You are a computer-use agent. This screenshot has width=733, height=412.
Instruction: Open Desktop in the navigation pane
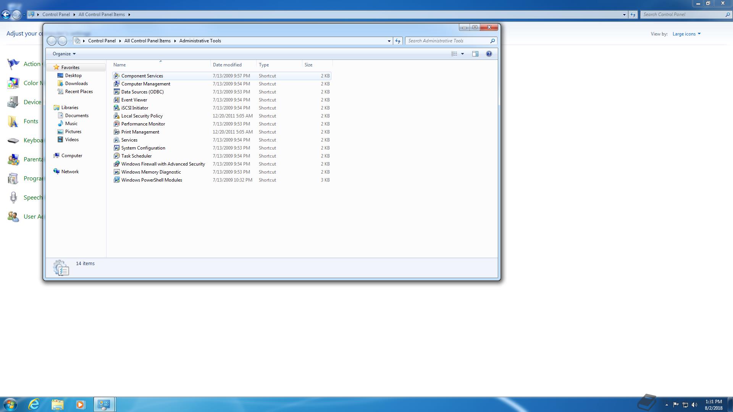coord(73,76)
